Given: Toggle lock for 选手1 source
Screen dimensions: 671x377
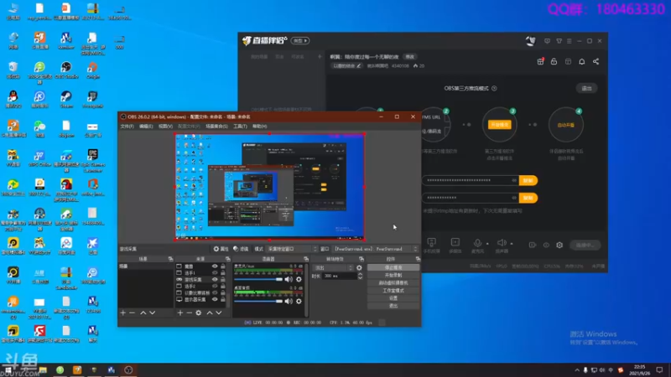Looking at the screenshot, I should tap(222, 273).
